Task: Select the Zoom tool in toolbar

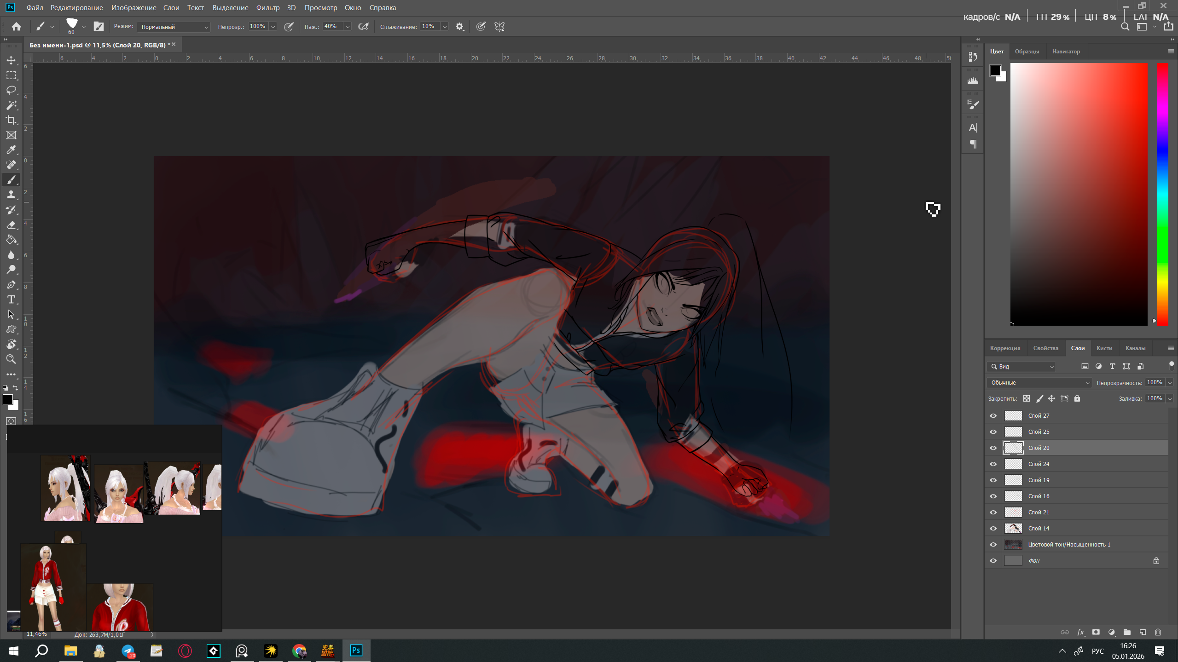Action: [x=12, y=359]
